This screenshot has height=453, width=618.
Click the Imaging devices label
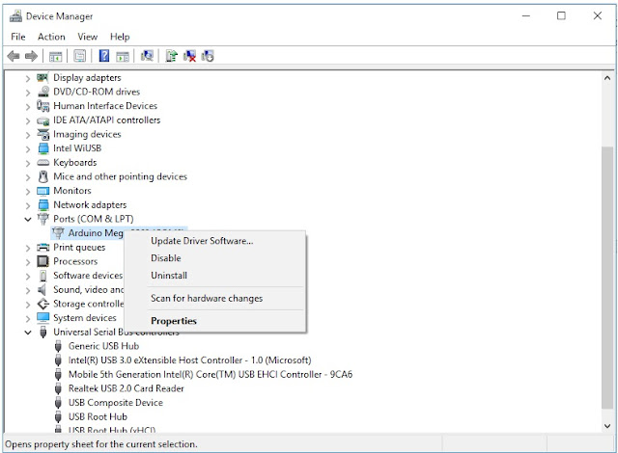(x=87, y=134)
